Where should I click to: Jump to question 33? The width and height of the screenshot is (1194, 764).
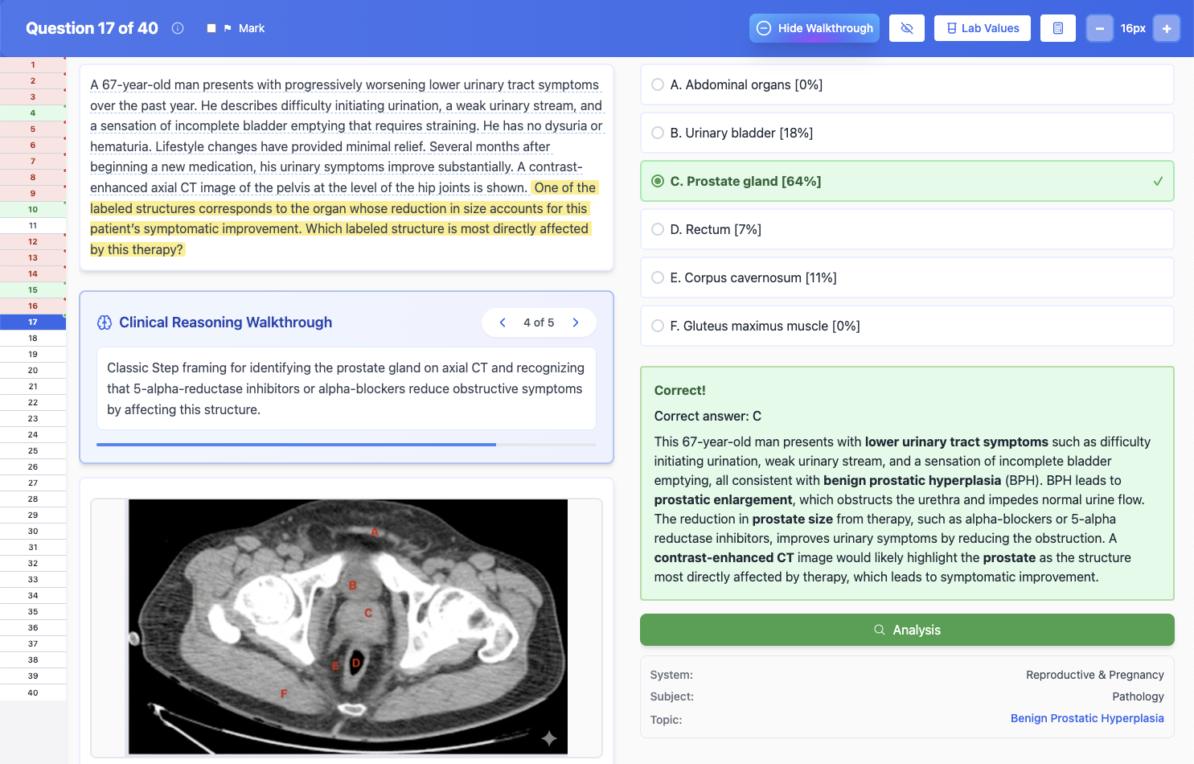(x=33, y=579)
